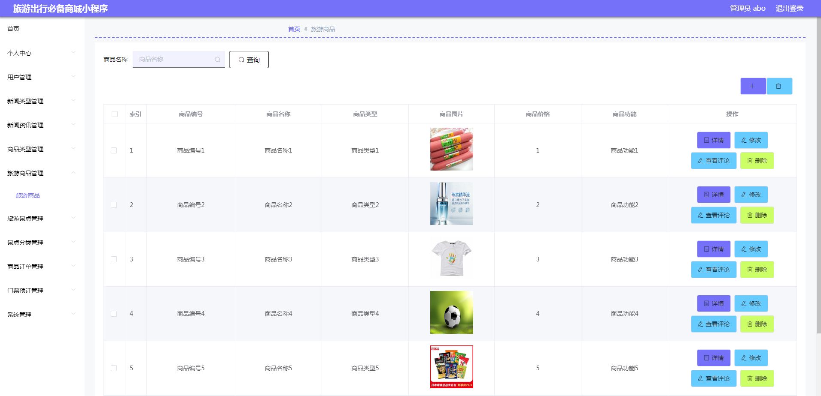Focus the 商品名称 search input field

pos(179,60)
